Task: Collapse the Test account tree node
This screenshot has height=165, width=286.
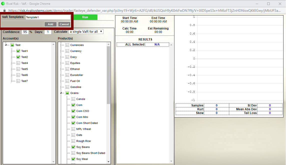Action: pos(6,45)
